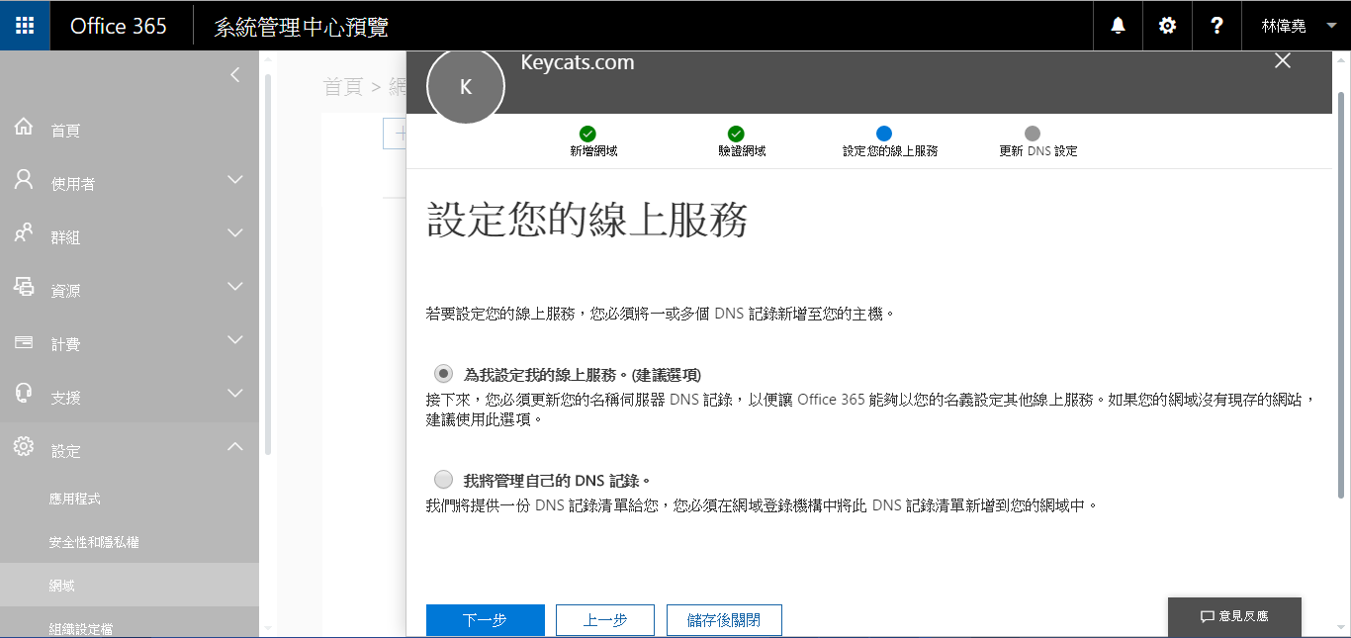
Task: Click the 設定您的線上服務 main heading
Action: (586, 220)
